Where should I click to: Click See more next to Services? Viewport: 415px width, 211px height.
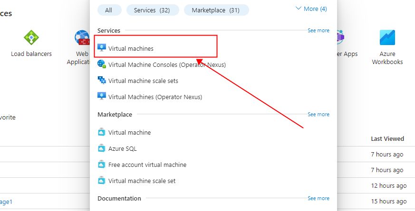pos(318,30)
